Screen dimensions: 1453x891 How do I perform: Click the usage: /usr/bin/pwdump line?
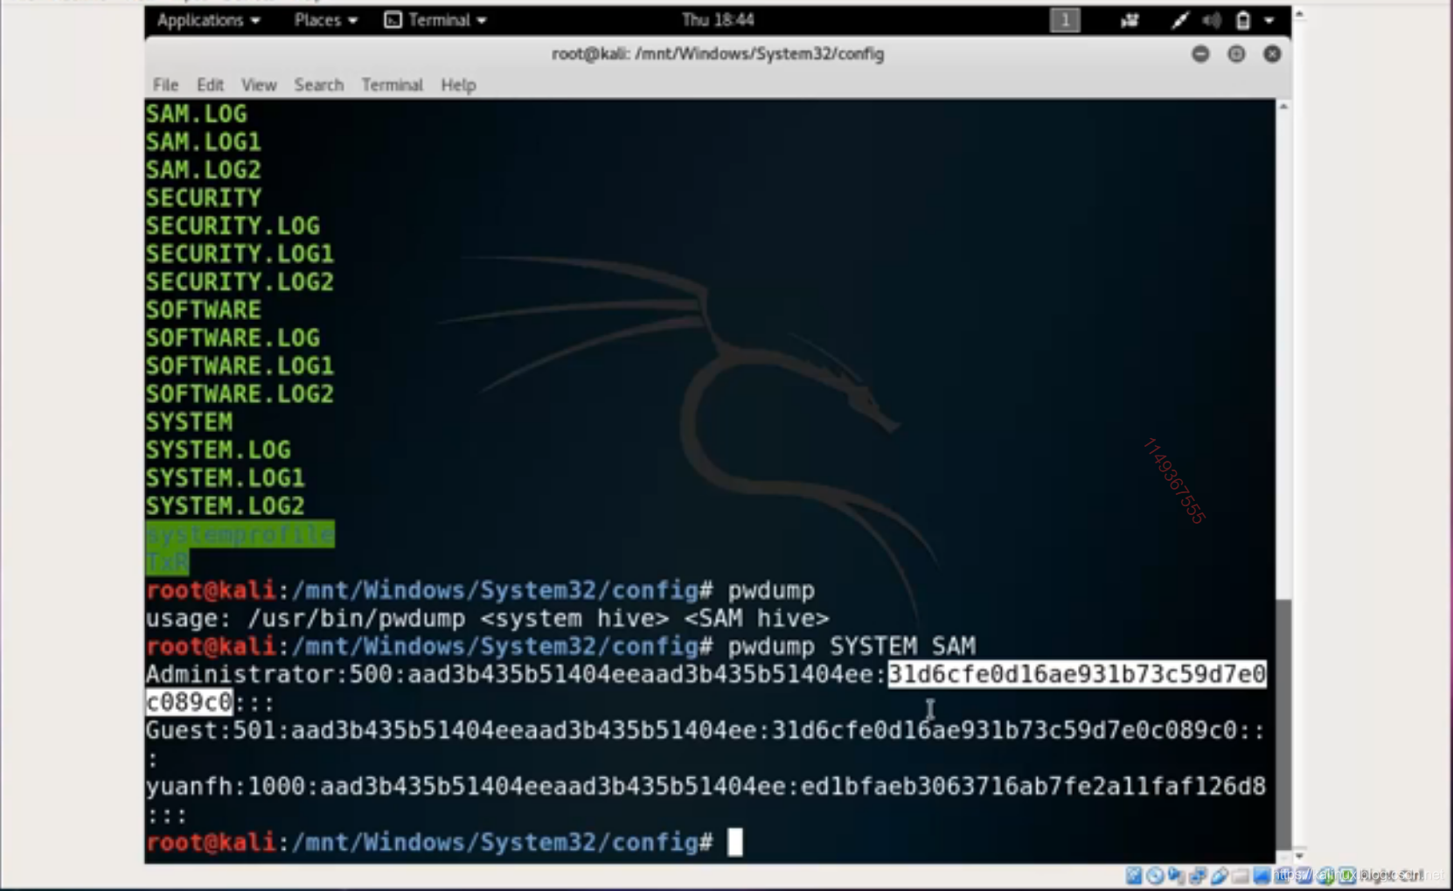pyautogui.click(x=487, y=618)
